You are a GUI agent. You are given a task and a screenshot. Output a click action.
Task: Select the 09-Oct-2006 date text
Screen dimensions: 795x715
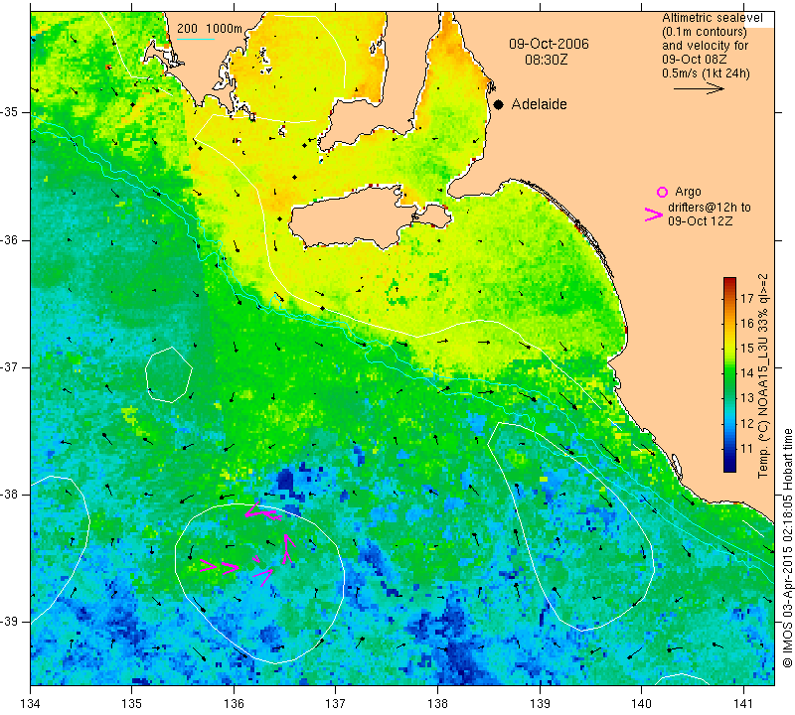pos(549,44)
